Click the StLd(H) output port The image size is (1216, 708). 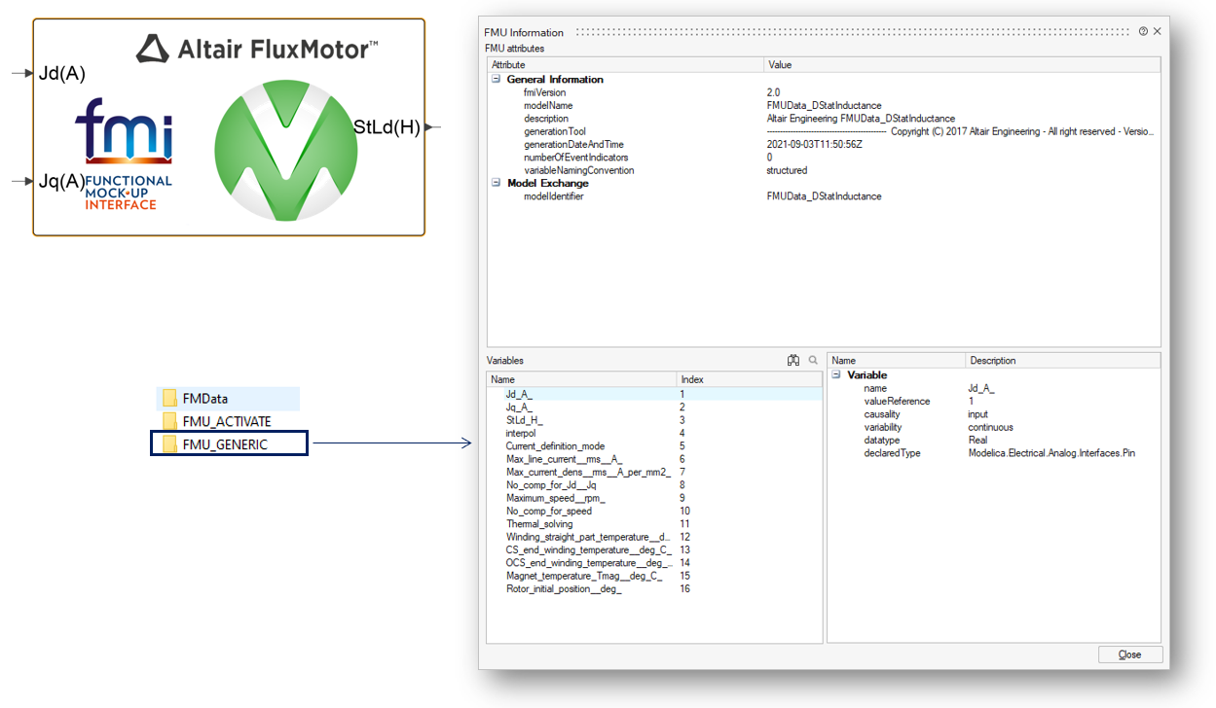(x=432, y=127)
